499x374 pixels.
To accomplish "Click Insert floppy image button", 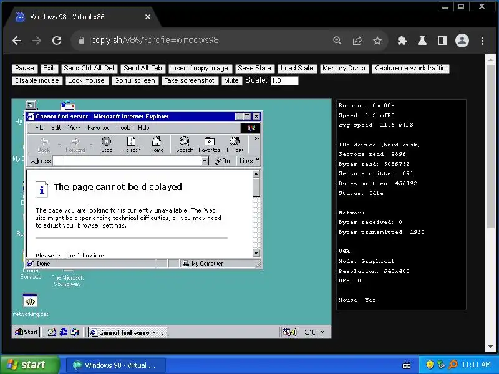I will pyautogui.click(x=200, y=69).
